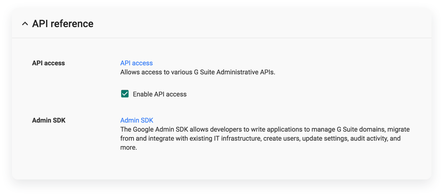Screen dimensions: 442x194
Task: Click the bold API access row label
Action: 48,63
